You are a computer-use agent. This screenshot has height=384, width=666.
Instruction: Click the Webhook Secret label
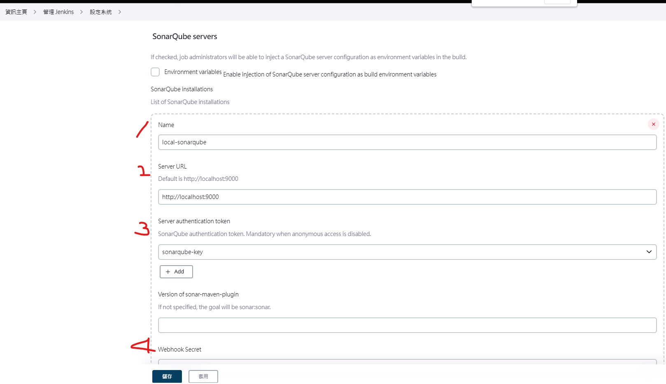click(x=179, y=349)
